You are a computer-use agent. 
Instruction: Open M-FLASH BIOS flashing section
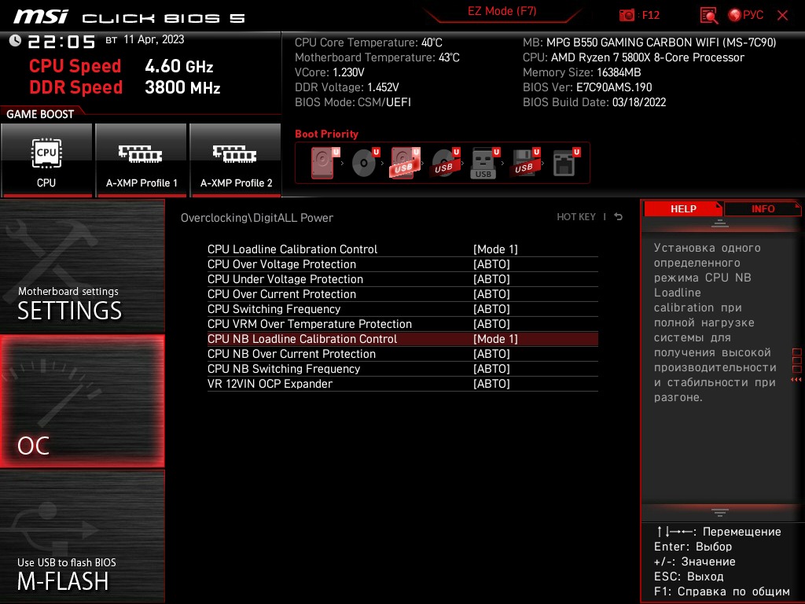click(82, 536)
